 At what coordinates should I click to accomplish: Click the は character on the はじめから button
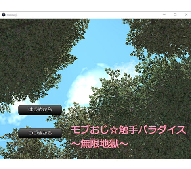30,109
